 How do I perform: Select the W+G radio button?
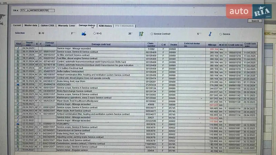click(95, 34)
